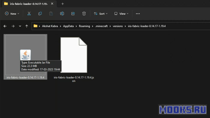Click the Cut scissors icon
This screenshot has width=210, height=118.
29,14
